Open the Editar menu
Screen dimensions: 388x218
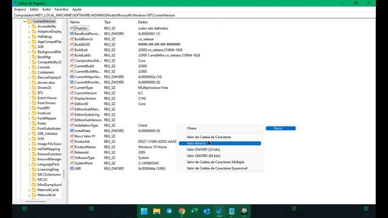pyautogui.click(x=34, y=10)
